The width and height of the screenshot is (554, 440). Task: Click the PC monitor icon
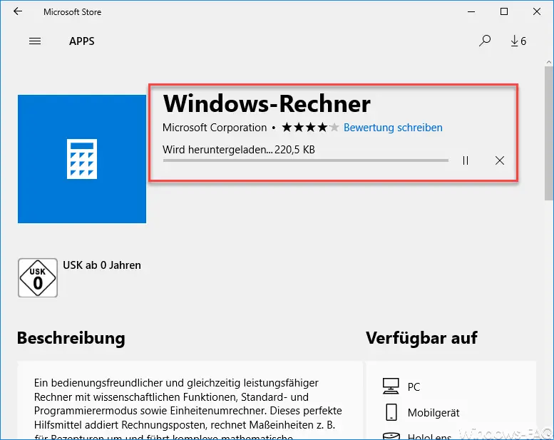coord(391,386)
